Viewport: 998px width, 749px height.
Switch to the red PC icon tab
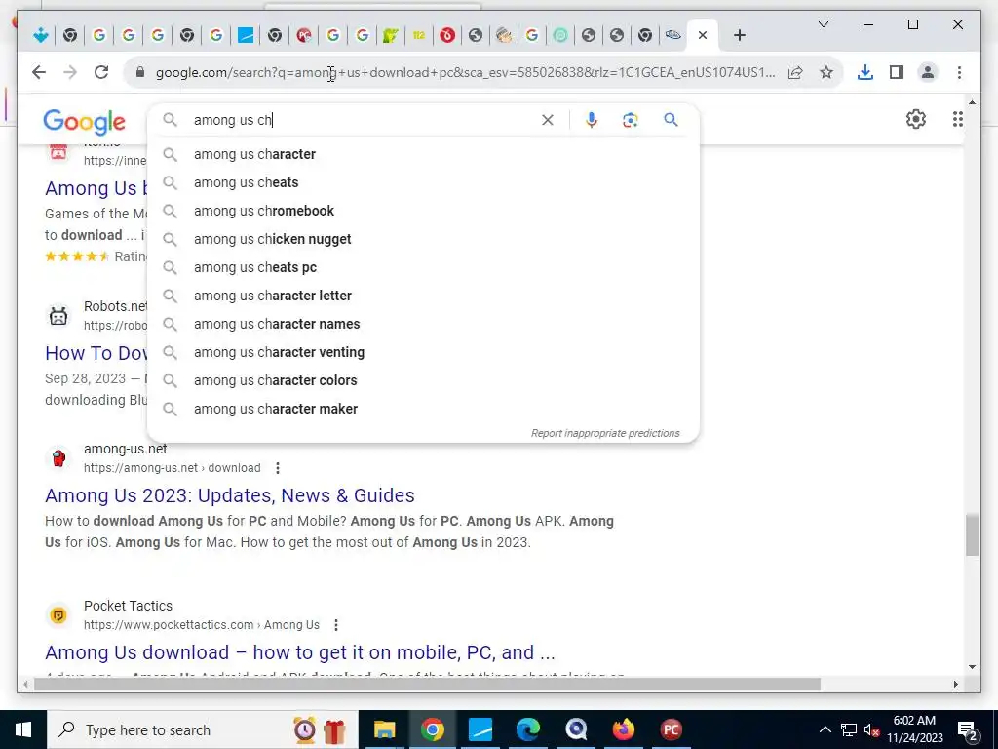tap(304, 36)
